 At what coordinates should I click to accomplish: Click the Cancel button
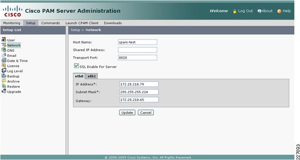[x=146, y=113]
